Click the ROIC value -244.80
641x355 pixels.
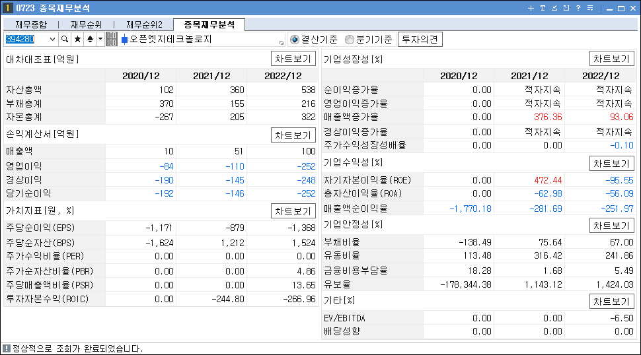click(x=228, y=299)
